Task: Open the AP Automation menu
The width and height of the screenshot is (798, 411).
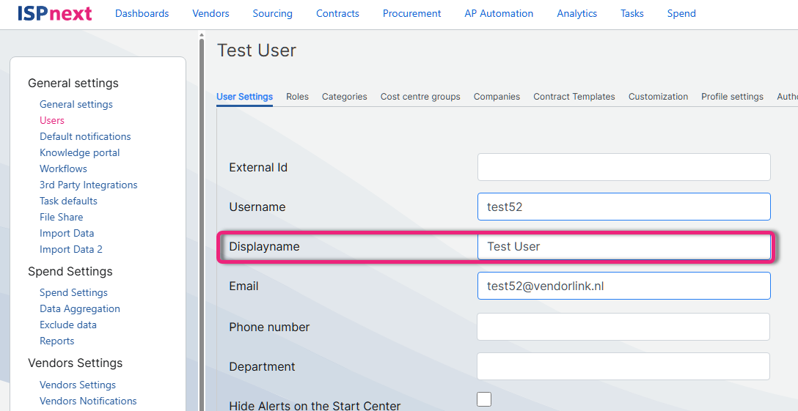Action: click(x=499, y=13)
